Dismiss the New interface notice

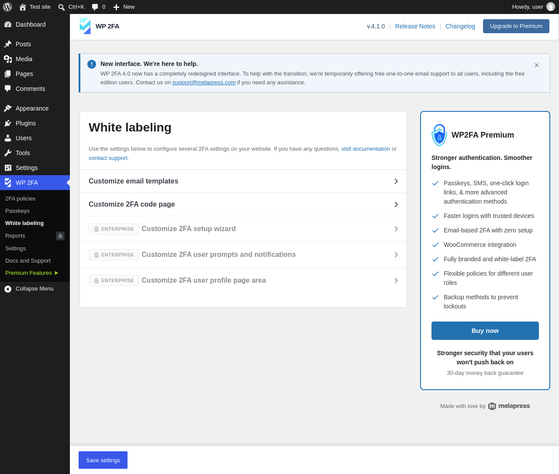click(537, 65)
